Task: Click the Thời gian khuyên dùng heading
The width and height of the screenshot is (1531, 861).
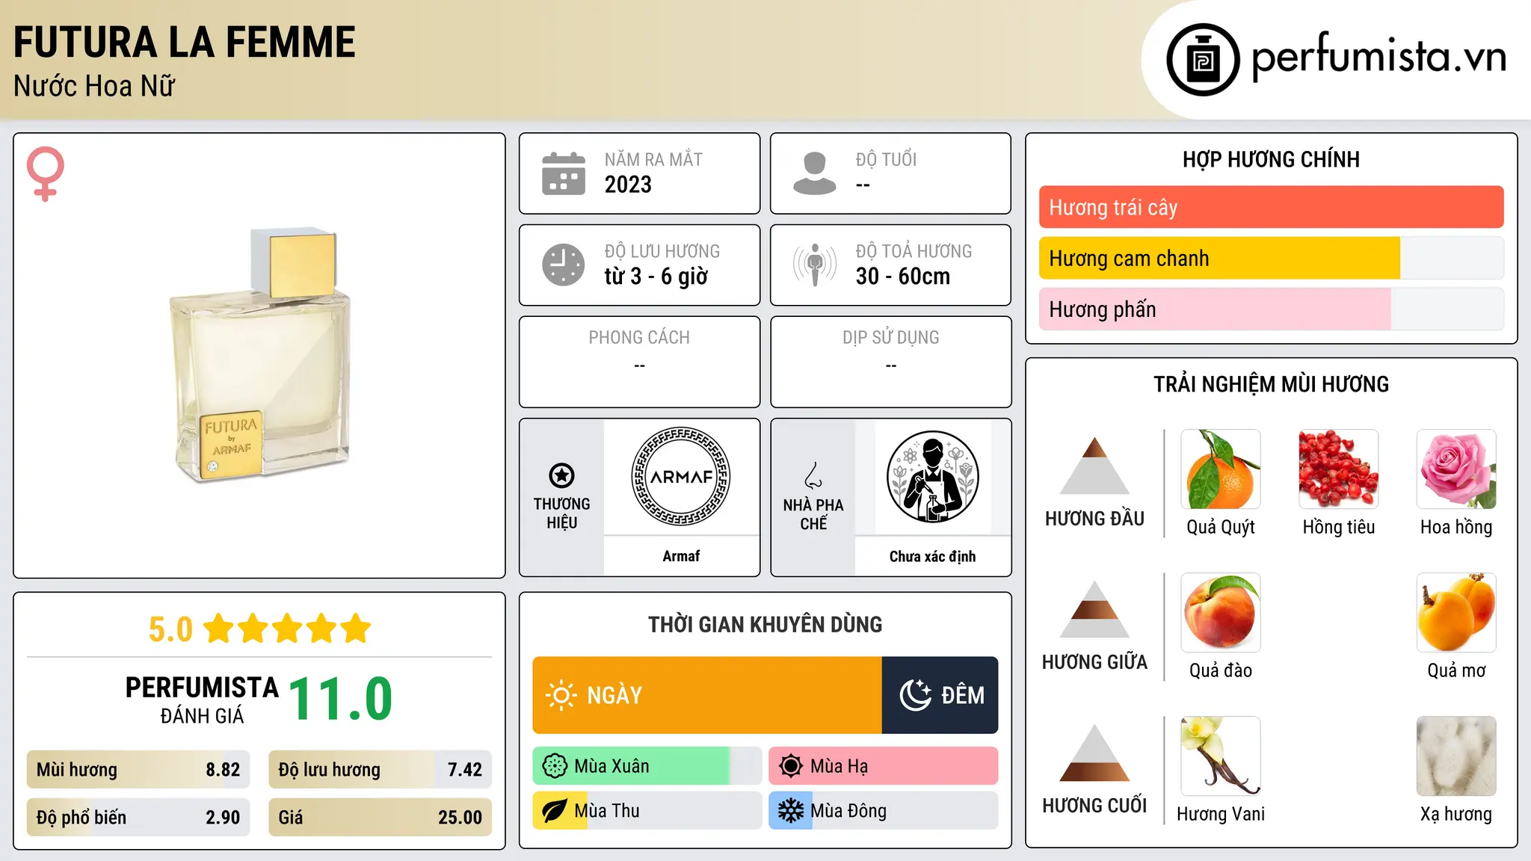Action: [765, 624]
